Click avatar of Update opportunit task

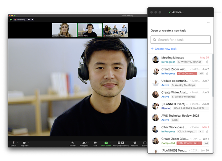tap(155, 83)
